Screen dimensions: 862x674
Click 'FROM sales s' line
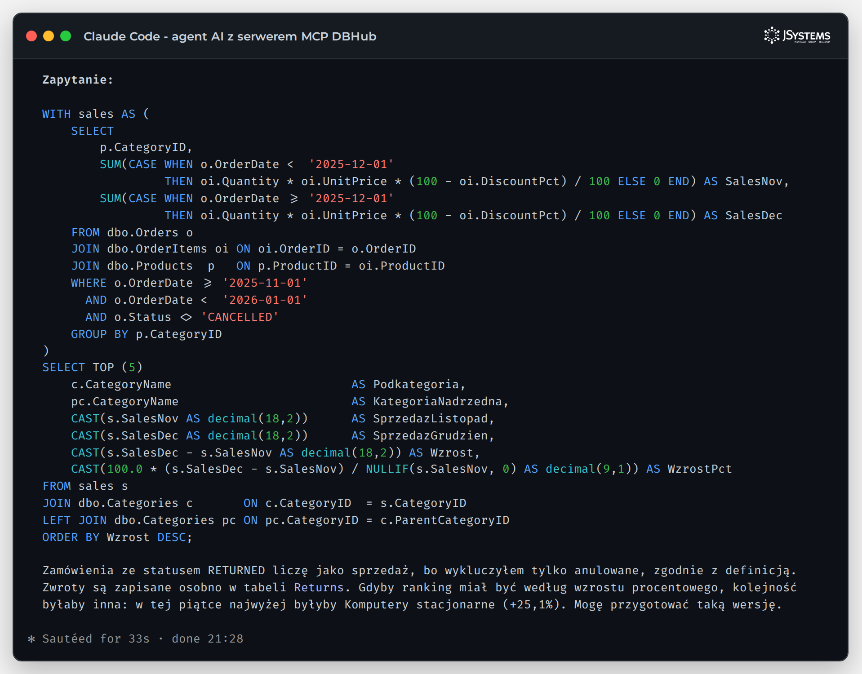point(85,486)
